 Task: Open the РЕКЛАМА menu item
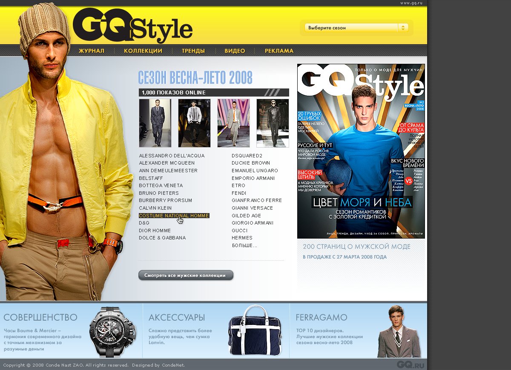click(279, 51)
